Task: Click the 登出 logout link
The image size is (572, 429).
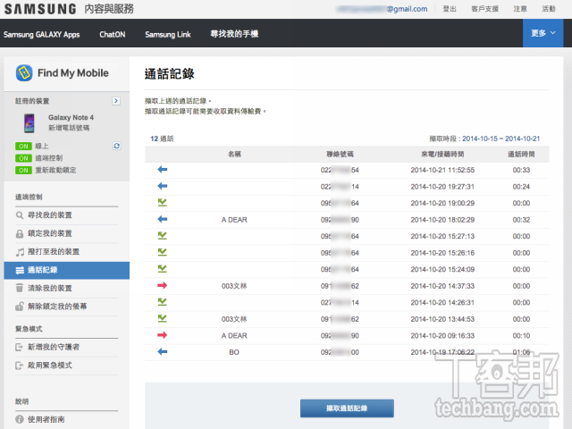Action: pos(450,9)
